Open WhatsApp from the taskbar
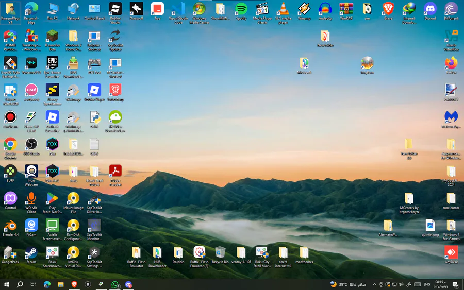Viewport: 464px width, 290px height. [115, 284]
